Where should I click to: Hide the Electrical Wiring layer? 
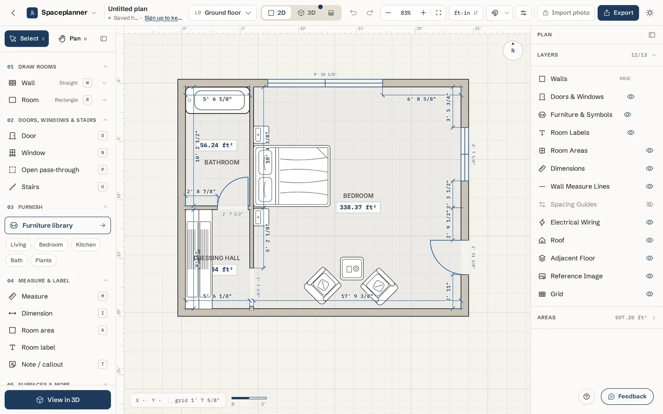pyautogui.click(x=650, y=222)
